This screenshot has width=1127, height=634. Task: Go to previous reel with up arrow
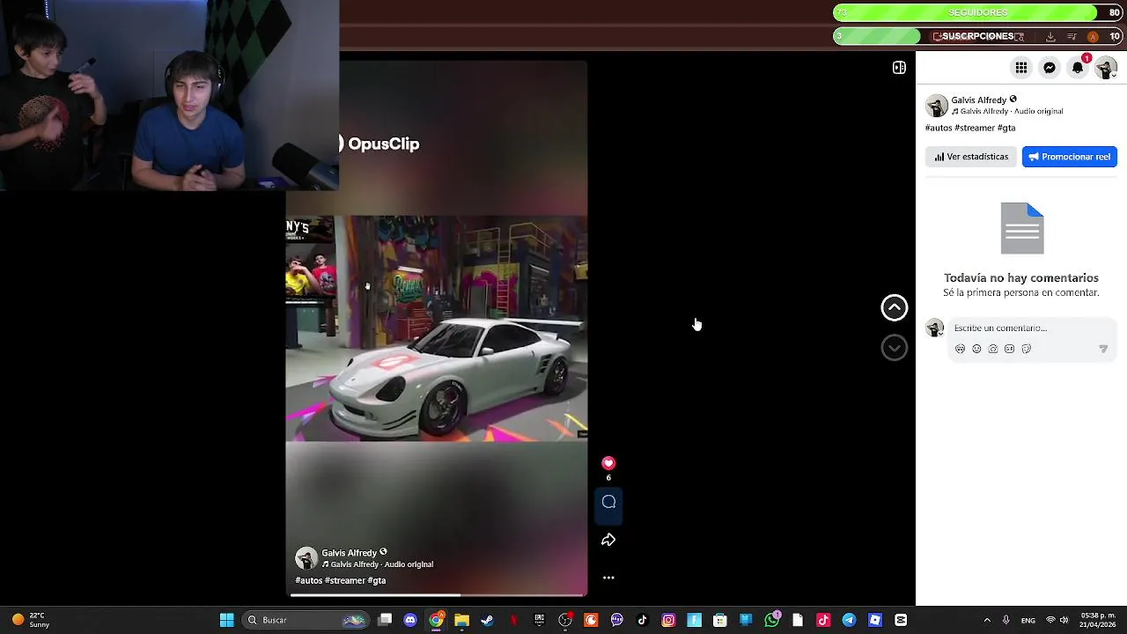tap(894, 307)
